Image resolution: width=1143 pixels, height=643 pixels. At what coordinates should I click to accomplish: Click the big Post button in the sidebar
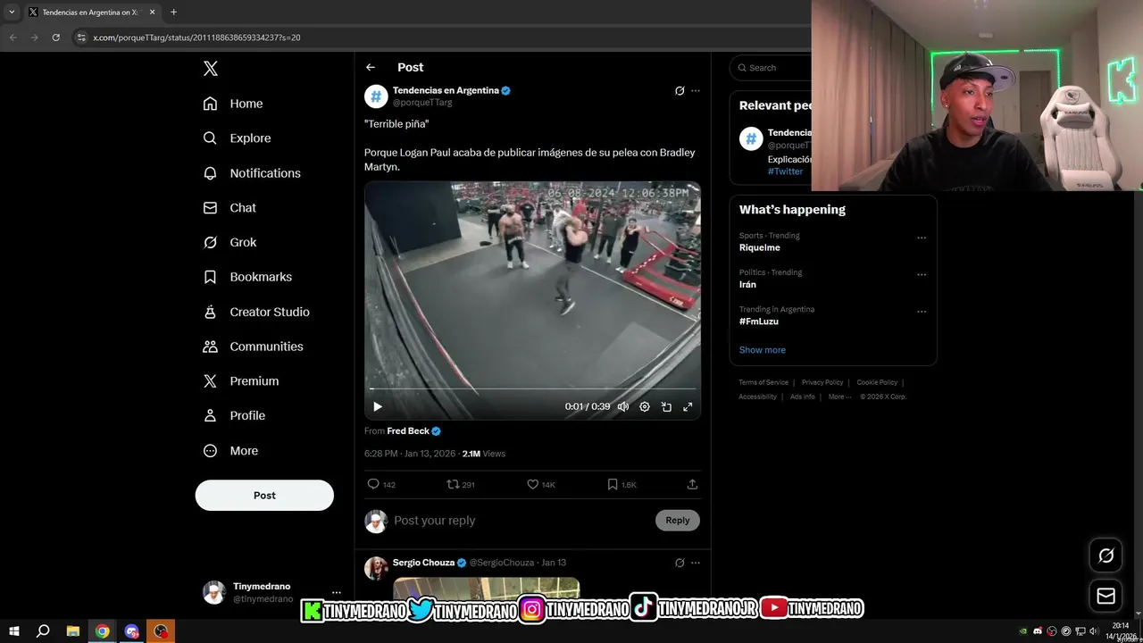pos(264,495)
